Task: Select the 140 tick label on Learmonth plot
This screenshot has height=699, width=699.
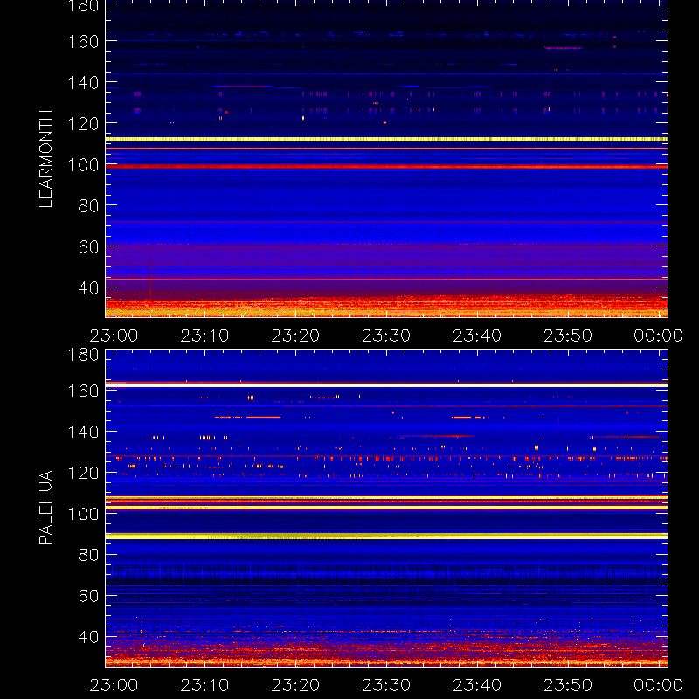Action: tap(83, 83)
